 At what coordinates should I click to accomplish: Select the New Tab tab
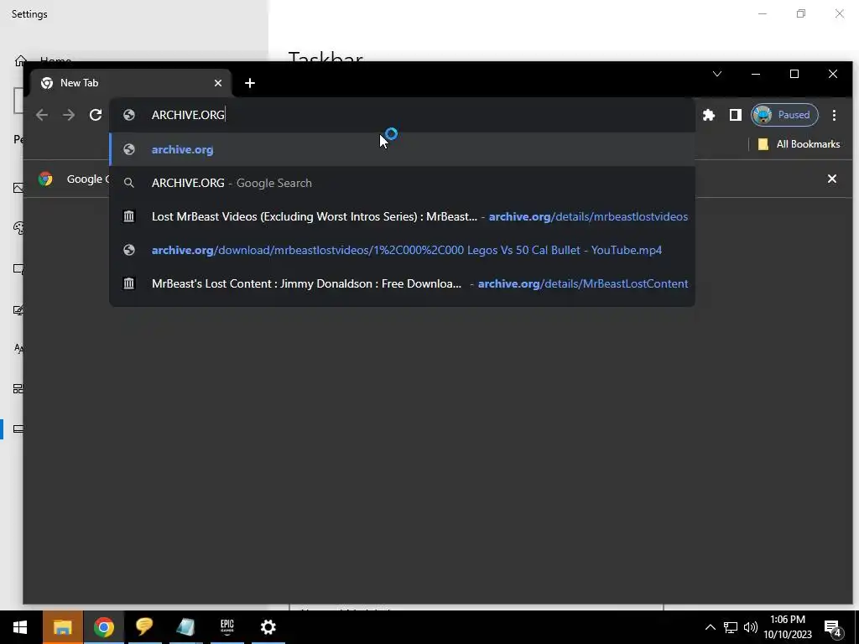coord(130,83)
